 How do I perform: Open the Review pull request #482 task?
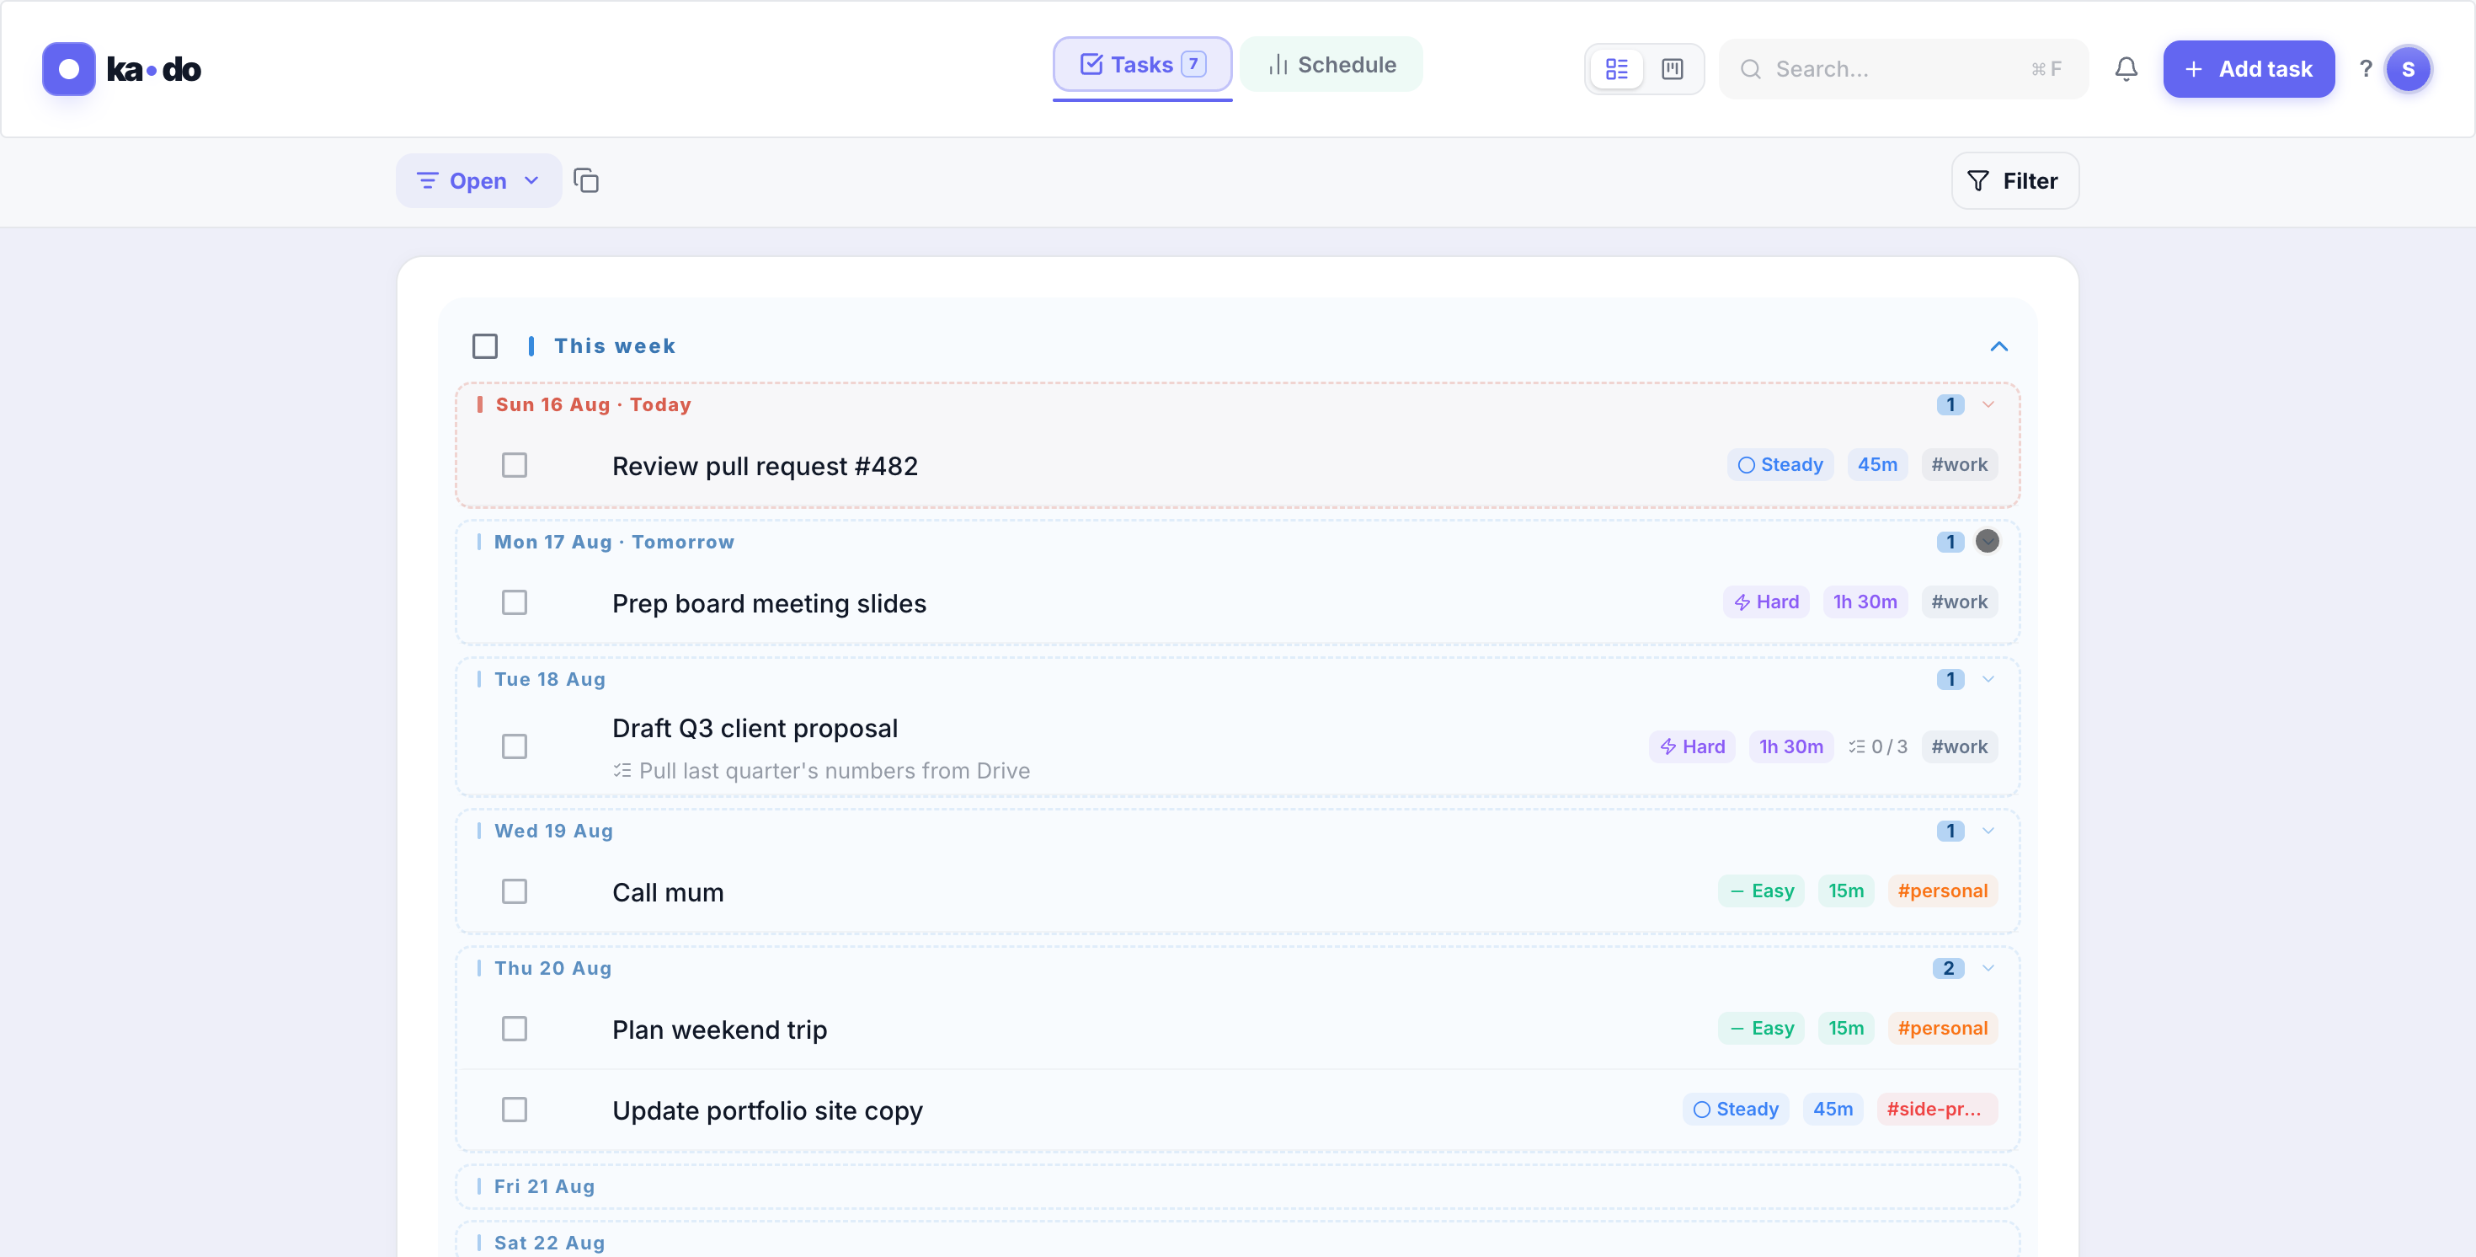click(765, 467)
